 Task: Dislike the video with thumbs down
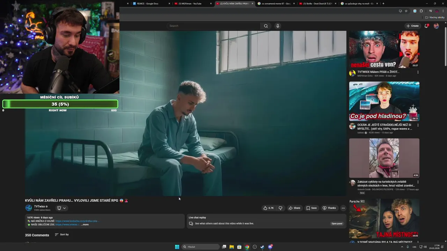pos(280,208)
